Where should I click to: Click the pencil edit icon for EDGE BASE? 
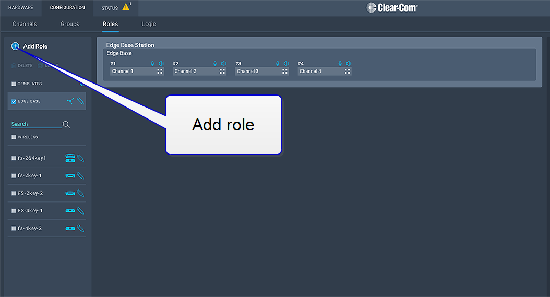(x=80, y=101)
